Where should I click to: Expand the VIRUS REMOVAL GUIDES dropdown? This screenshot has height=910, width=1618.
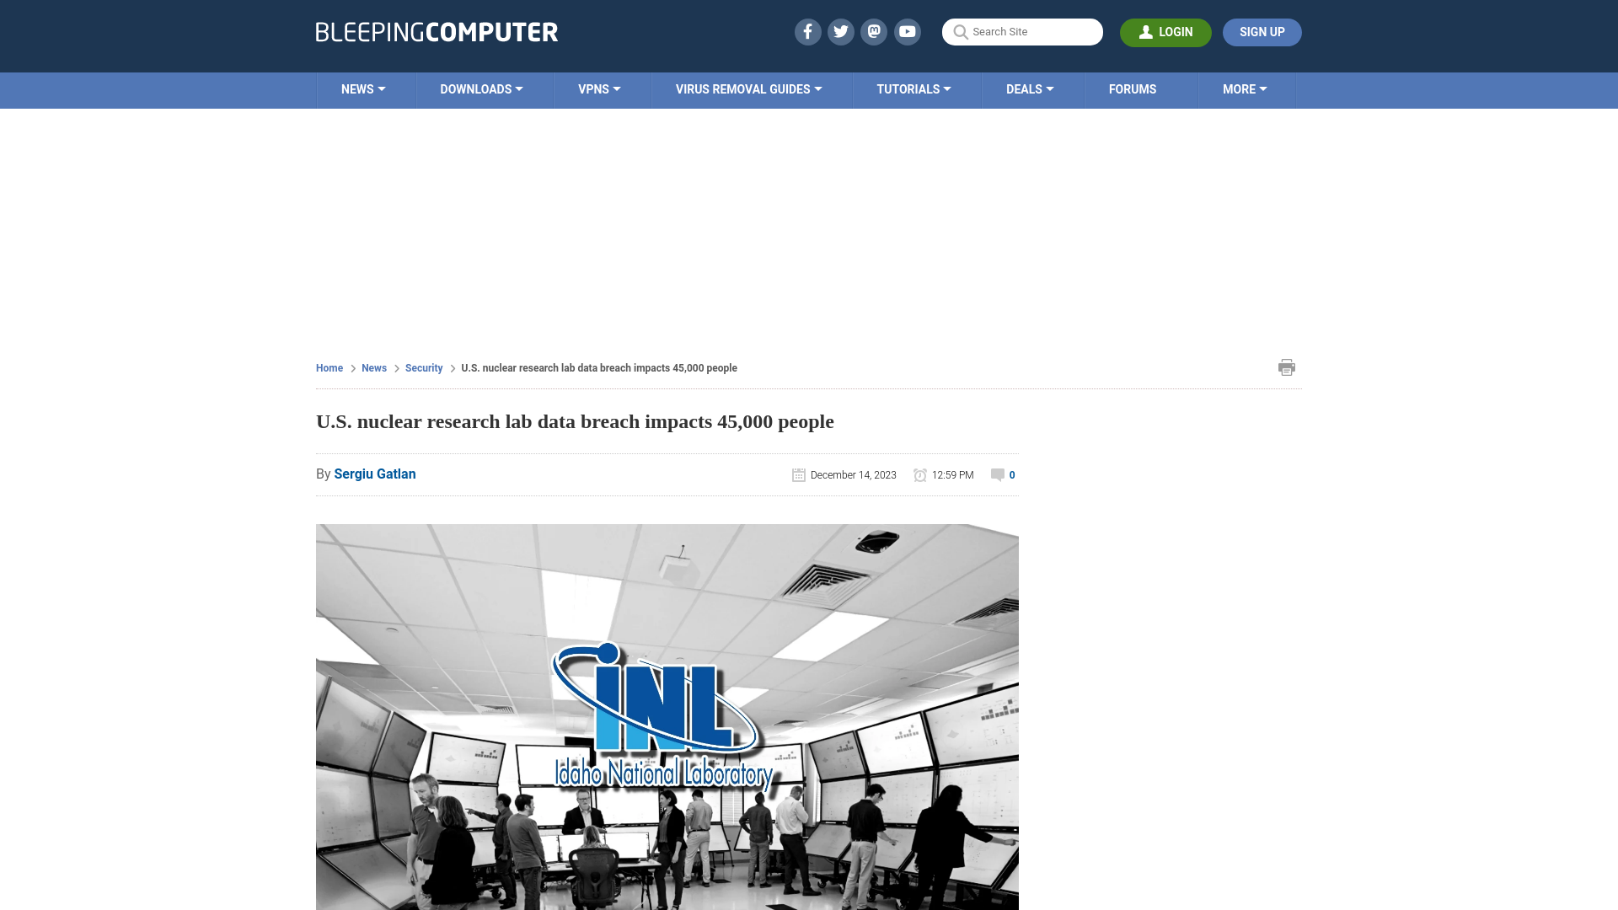[749, 88]
